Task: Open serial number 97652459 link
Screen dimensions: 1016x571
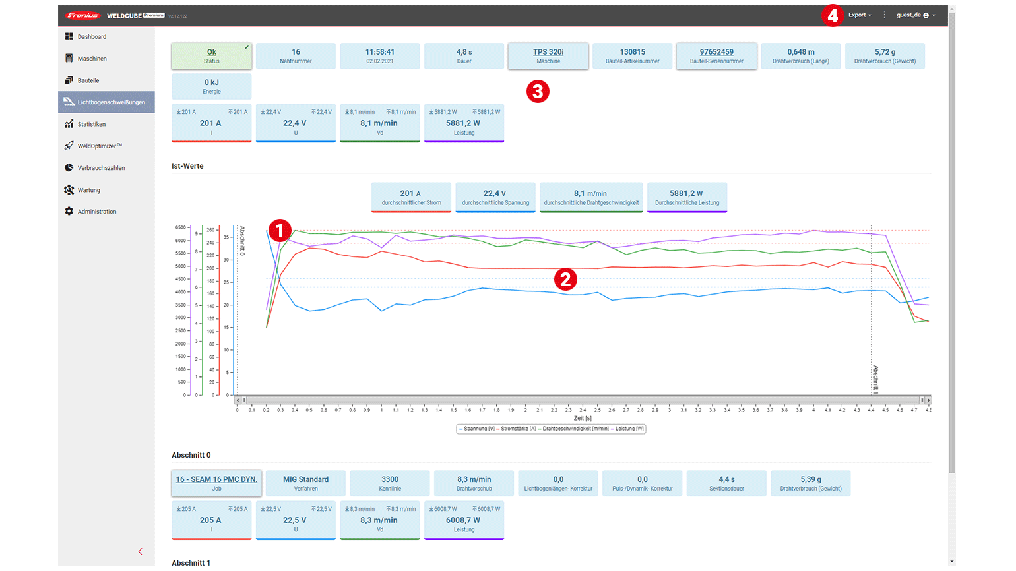Action: (716, 52)
